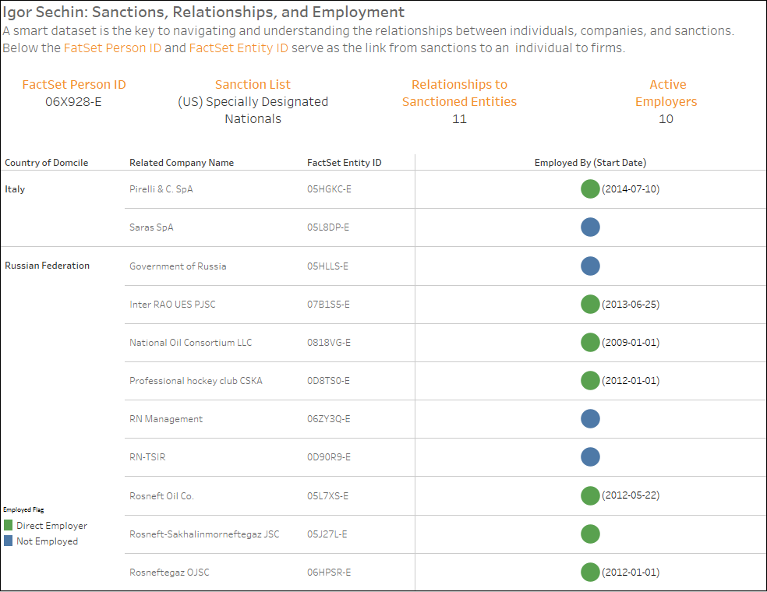The width and height of the screenshot is (767, 592).
Task: Click the Country of Domcile column header
Action: (x=47, y=163)
